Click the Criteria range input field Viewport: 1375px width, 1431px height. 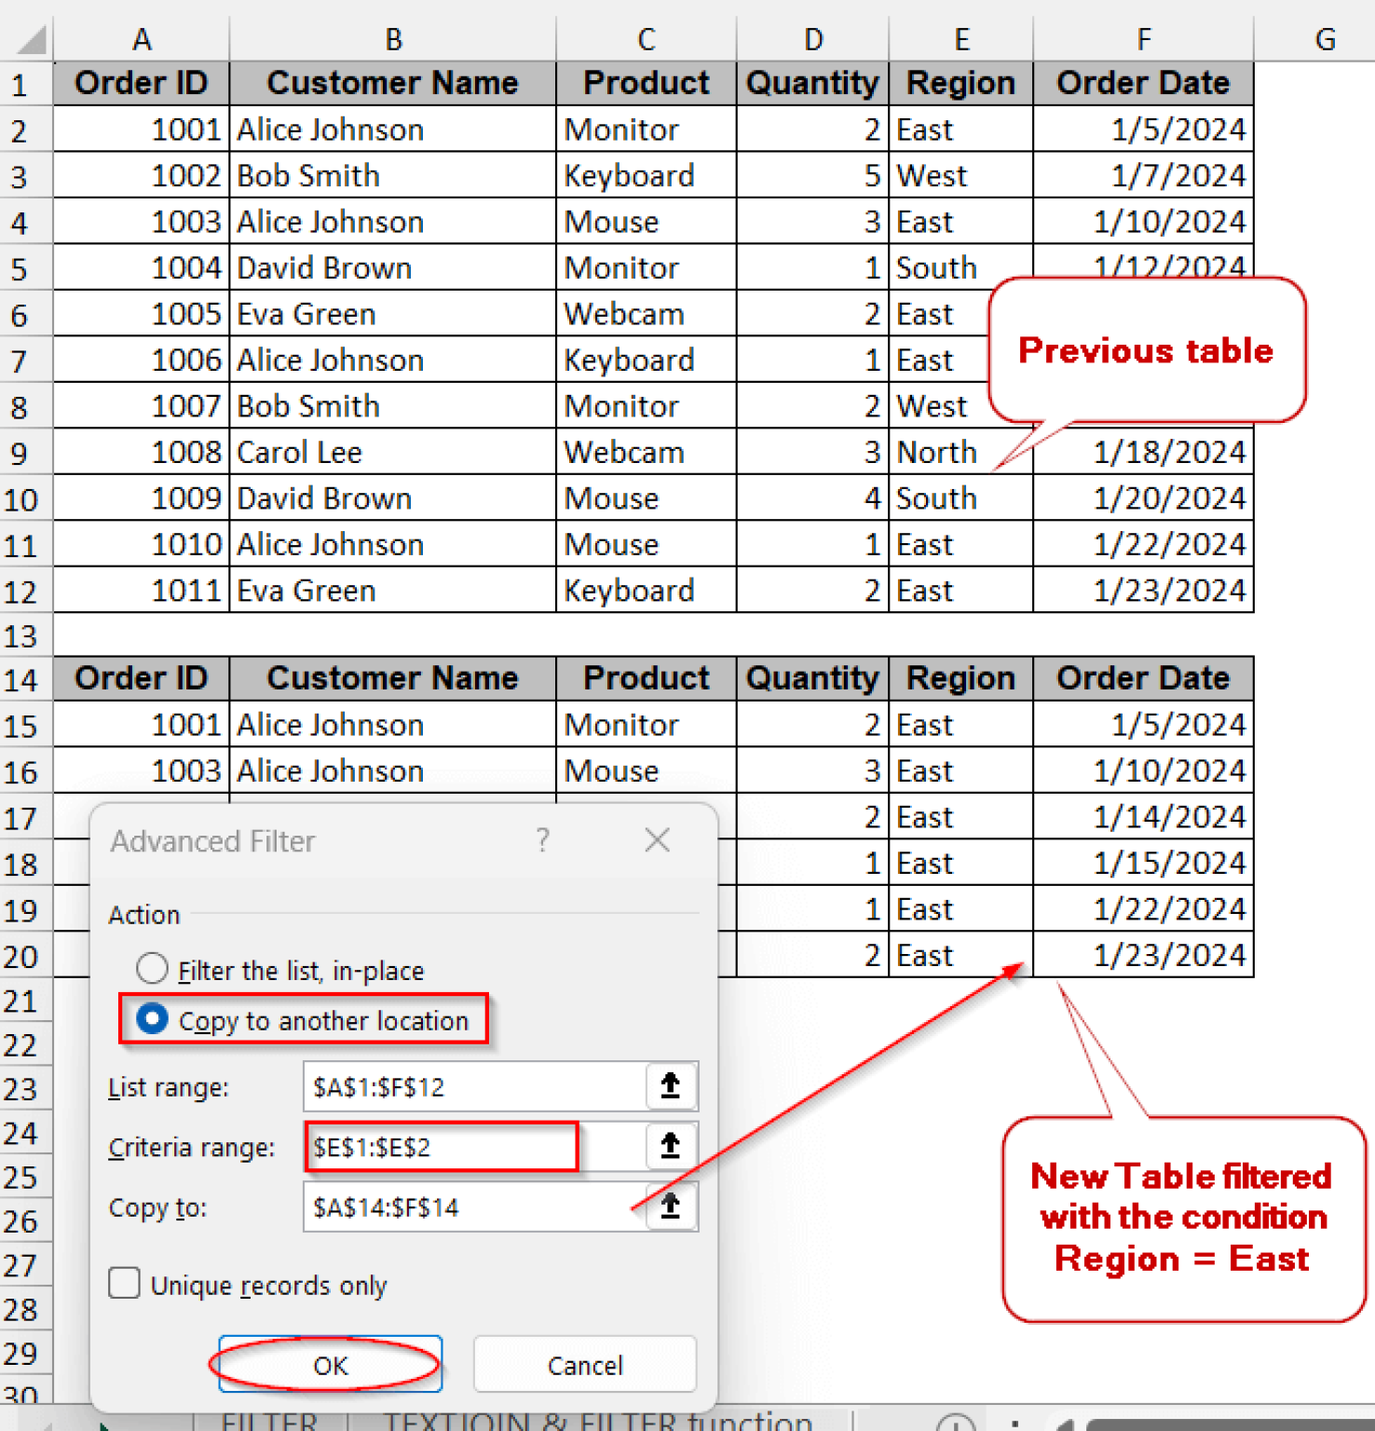tap(438, 1146)
